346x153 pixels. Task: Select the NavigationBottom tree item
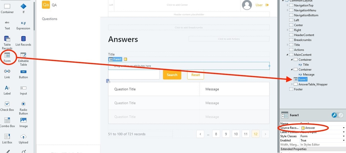coord(306,15)
